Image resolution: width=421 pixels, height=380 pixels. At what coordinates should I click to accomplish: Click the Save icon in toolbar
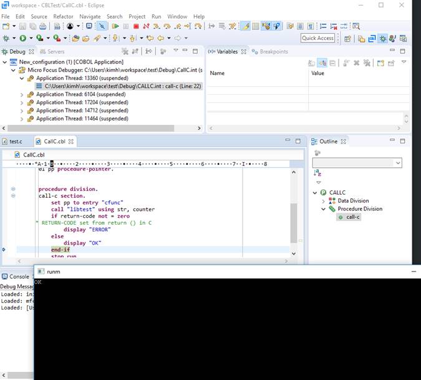point(23,26)
